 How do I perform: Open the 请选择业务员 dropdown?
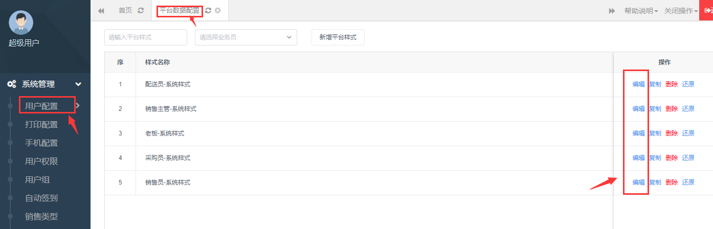coord(246,37)
